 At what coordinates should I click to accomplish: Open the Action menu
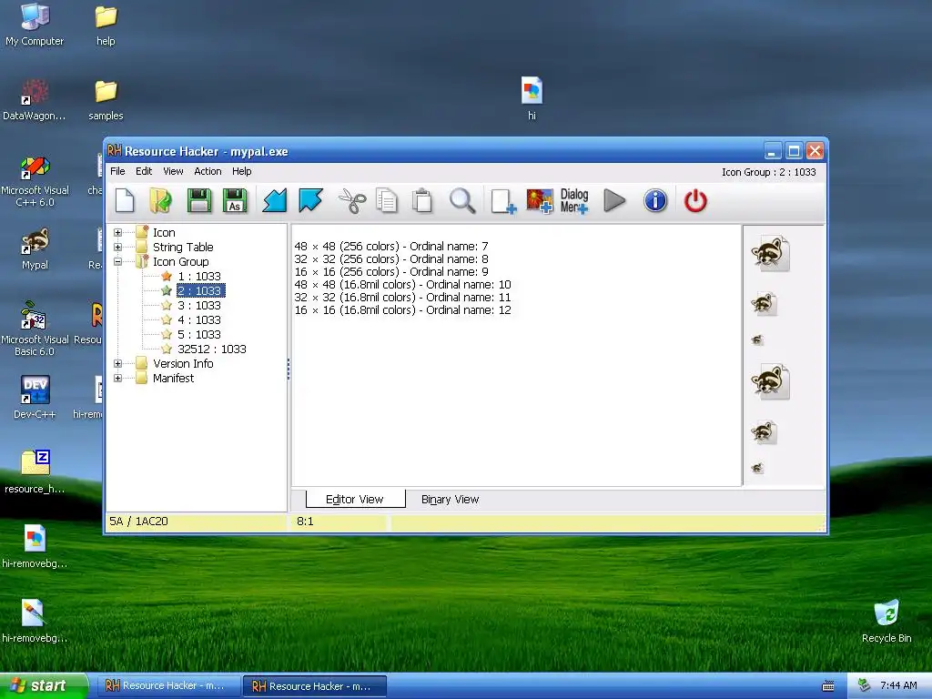pyautogui.click(x=208, y=171)
